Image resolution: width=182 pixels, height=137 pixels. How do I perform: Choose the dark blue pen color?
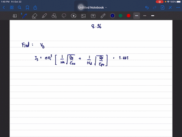113,16
